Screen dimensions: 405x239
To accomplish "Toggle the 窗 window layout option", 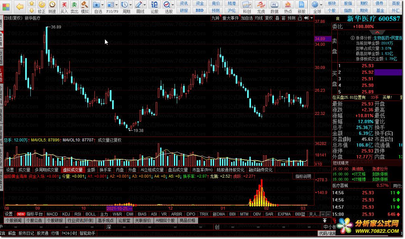I will (x=283, y=18).
